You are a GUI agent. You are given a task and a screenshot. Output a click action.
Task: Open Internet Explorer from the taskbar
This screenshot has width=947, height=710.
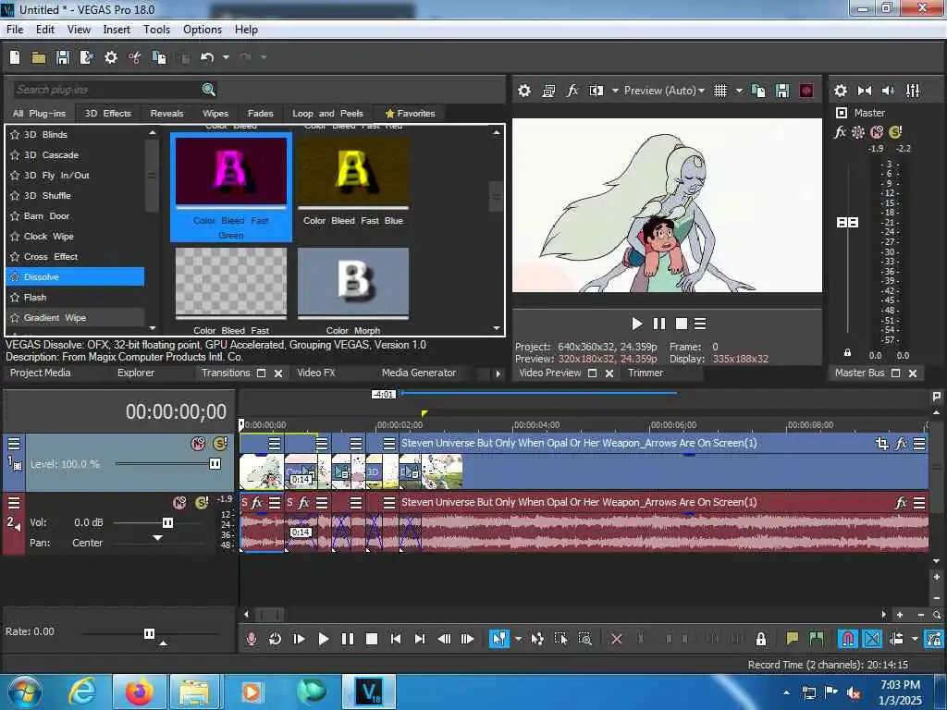(x=81, y=692)
